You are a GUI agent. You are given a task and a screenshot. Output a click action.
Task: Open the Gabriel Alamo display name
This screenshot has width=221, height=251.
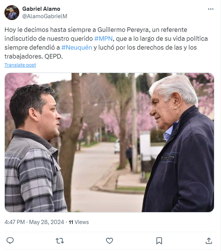click(41, 9)
